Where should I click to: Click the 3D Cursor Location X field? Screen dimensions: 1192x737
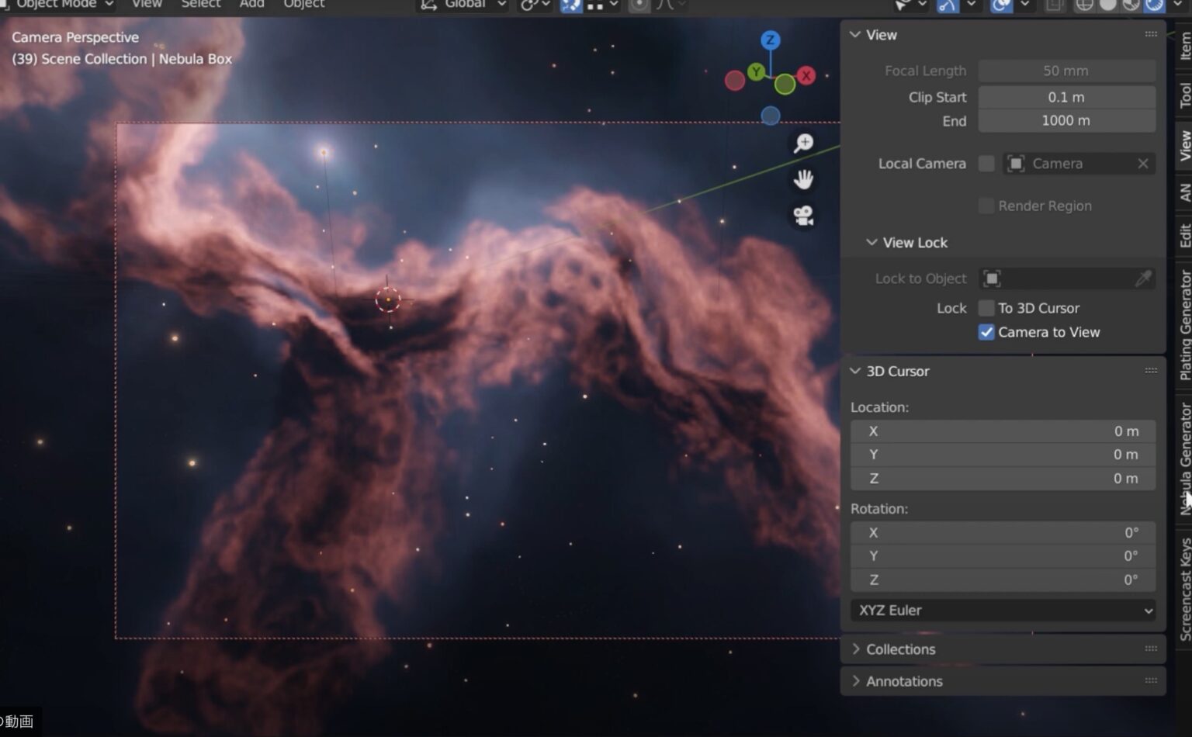click(1003, 431)
